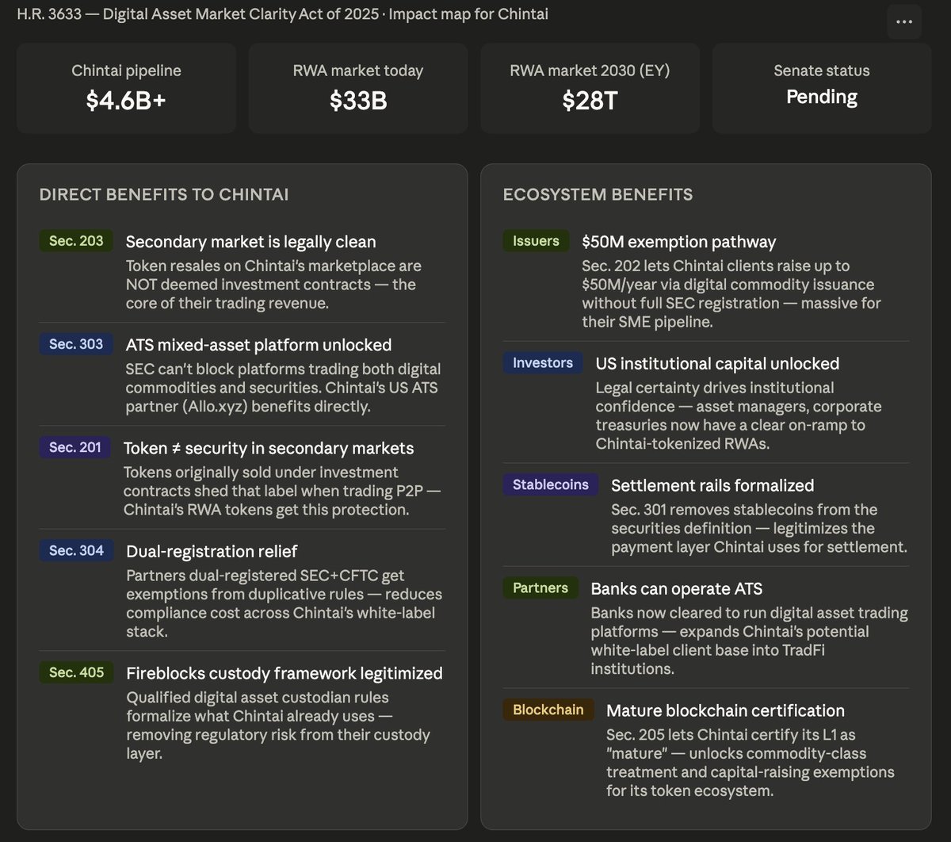The width and height of the screenshot is (951, 842).
Task: Open the RWA market today card
Action: (358, 88)
